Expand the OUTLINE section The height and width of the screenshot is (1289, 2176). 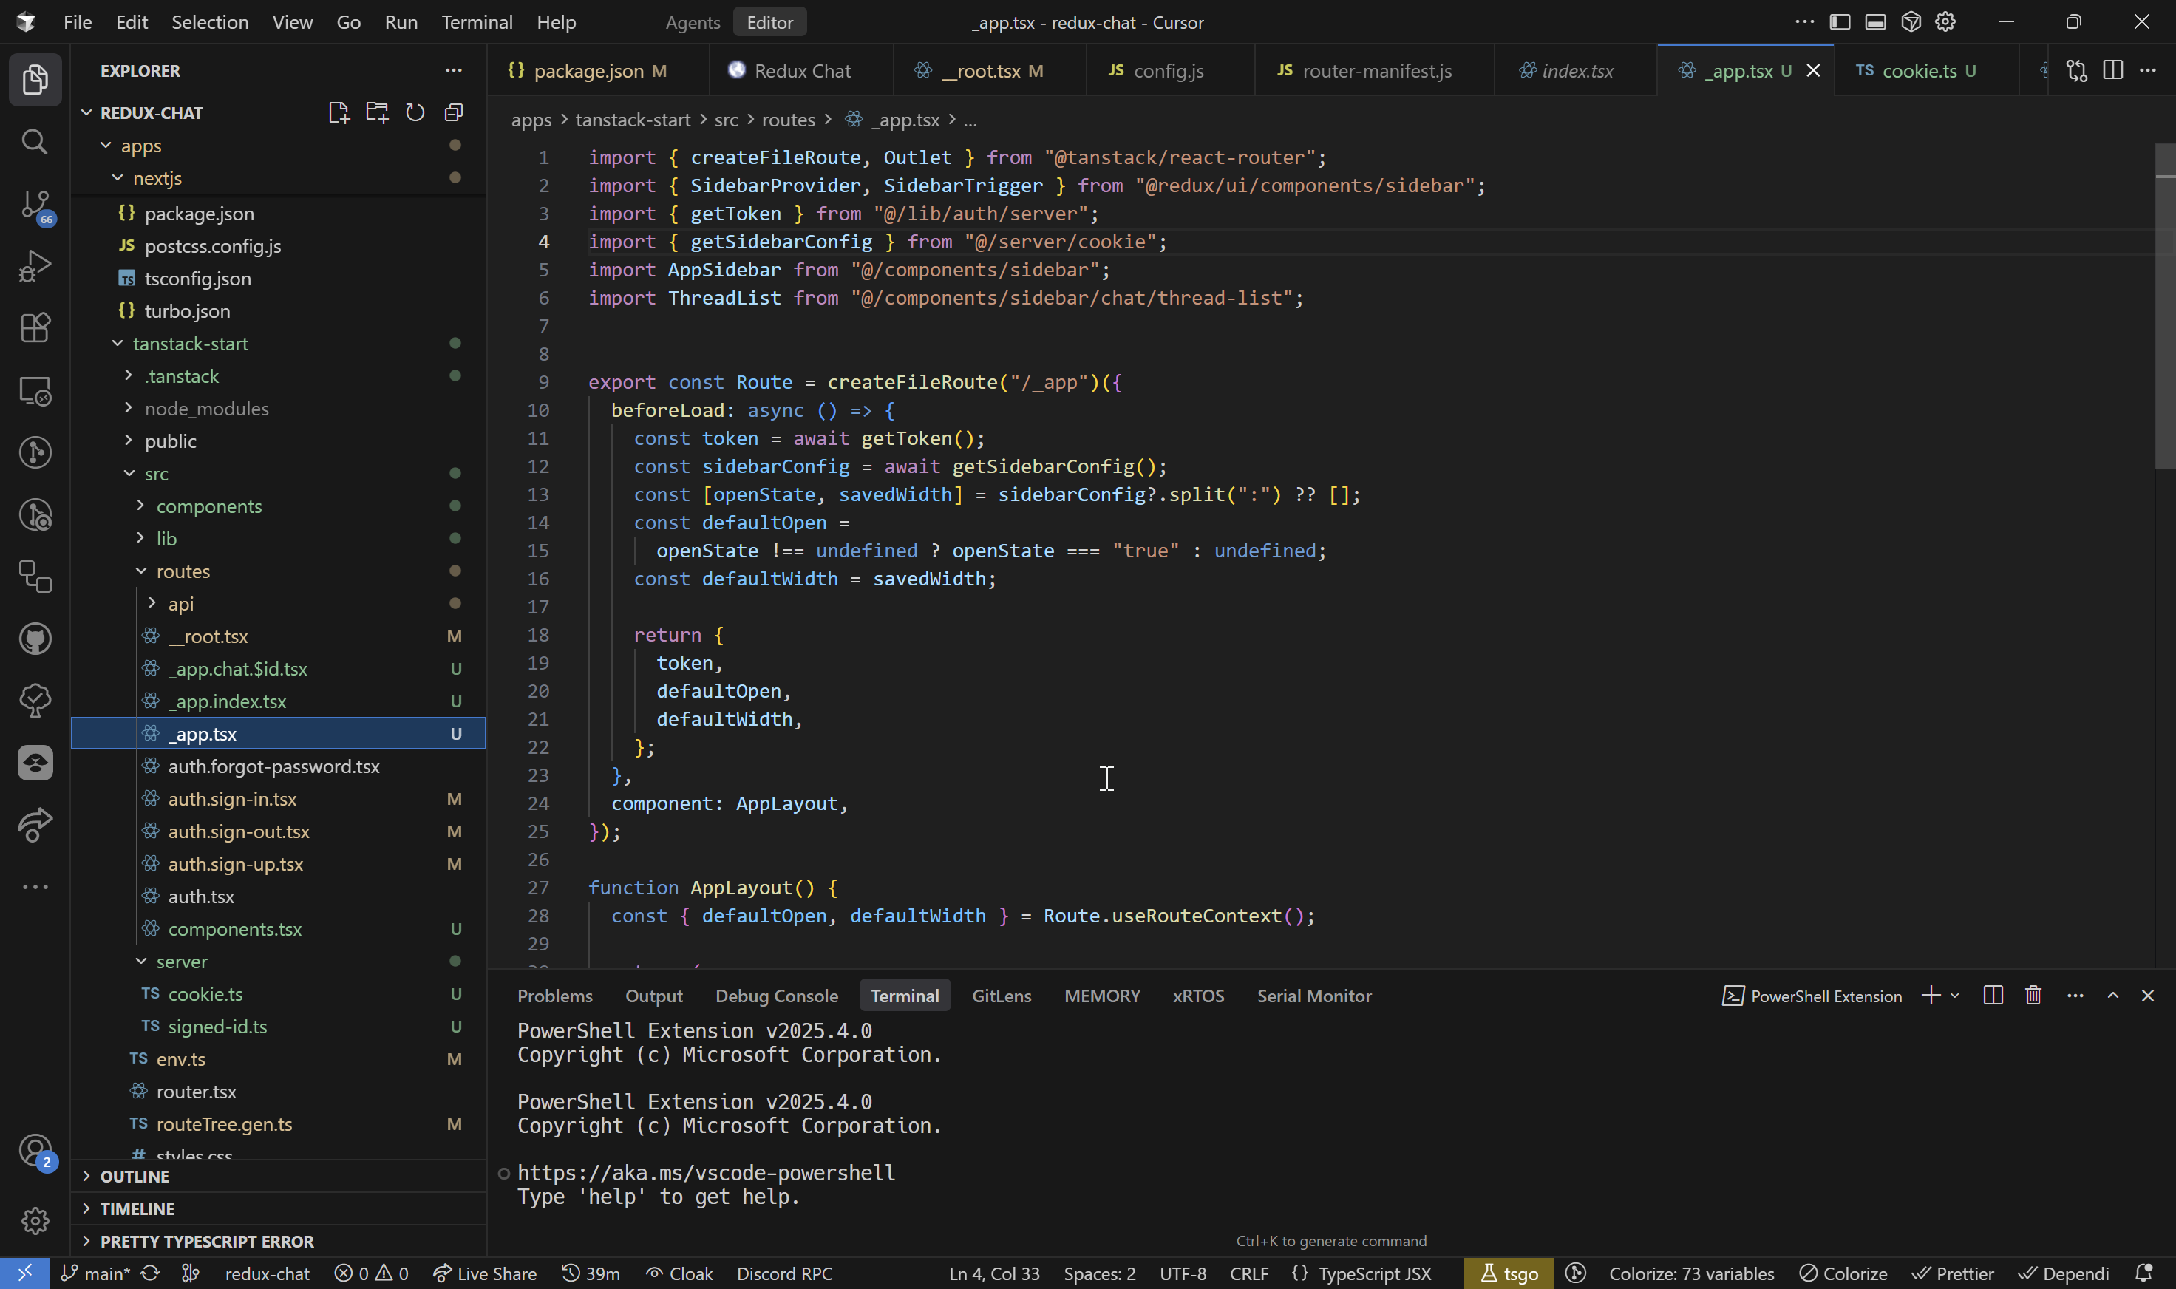[x=135, y=1176]
